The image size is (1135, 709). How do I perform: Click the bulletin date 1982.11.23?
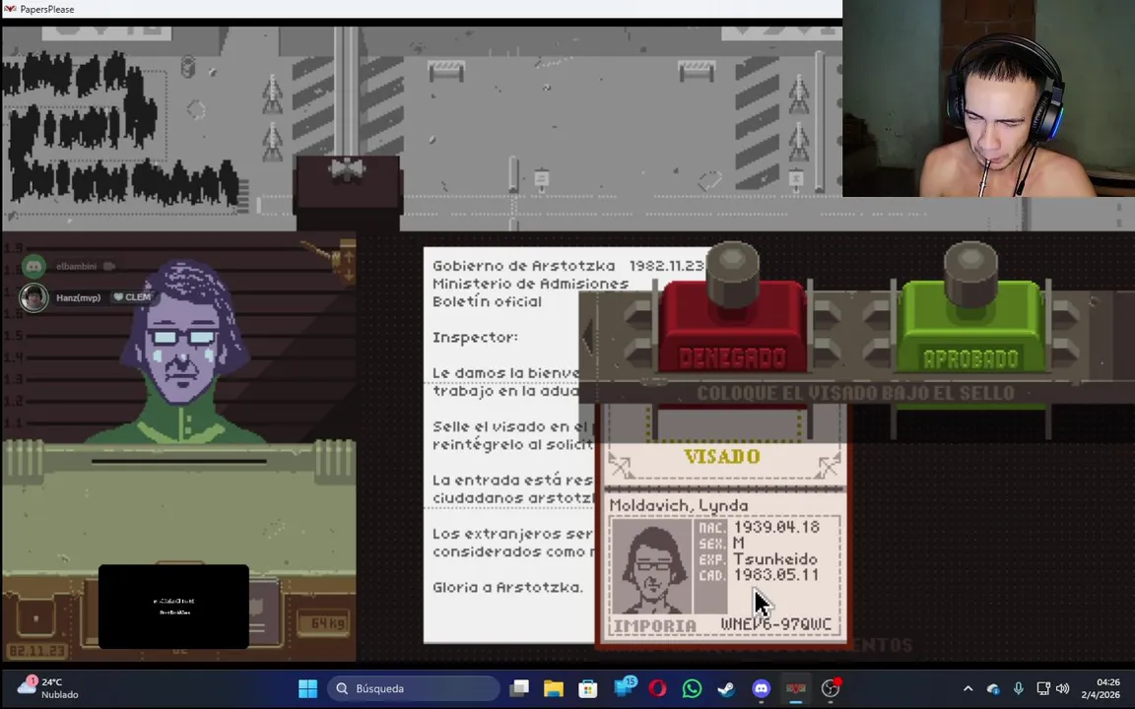pos(666,266)
